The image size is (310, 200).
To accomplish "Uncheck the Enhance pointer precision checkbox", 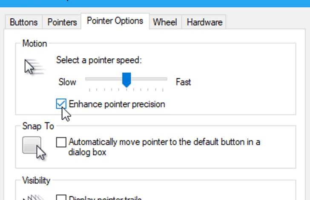I will tap(61, 104).
